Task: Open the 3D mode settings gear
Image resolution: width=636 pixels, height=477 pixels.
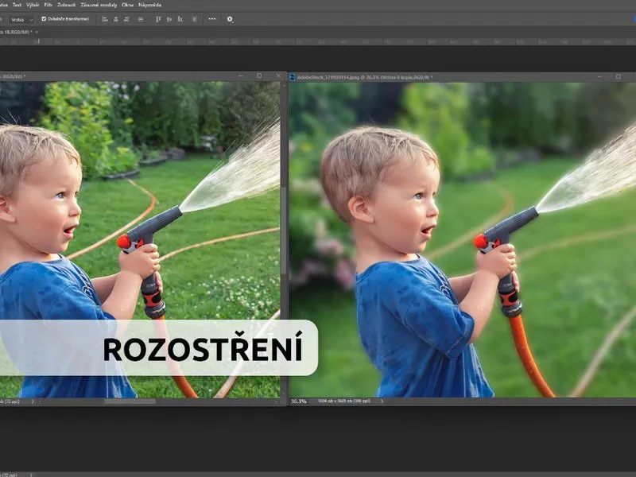Action: pyautogui.click(x=230, y=19)
